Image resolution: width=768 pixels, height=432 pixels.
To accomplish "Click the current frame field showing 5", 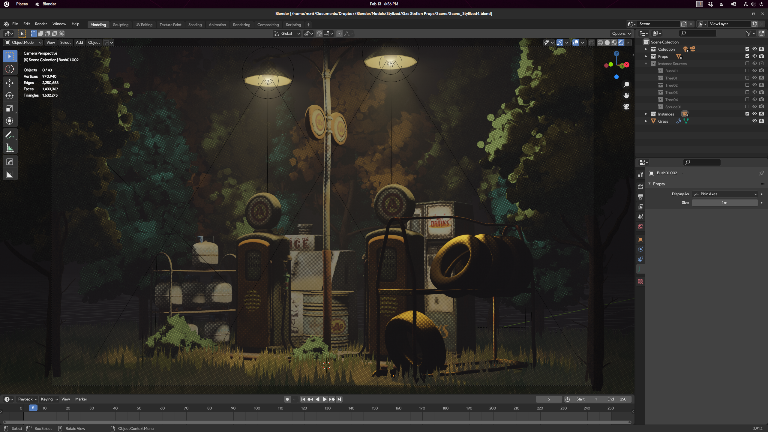I will 549,399.
